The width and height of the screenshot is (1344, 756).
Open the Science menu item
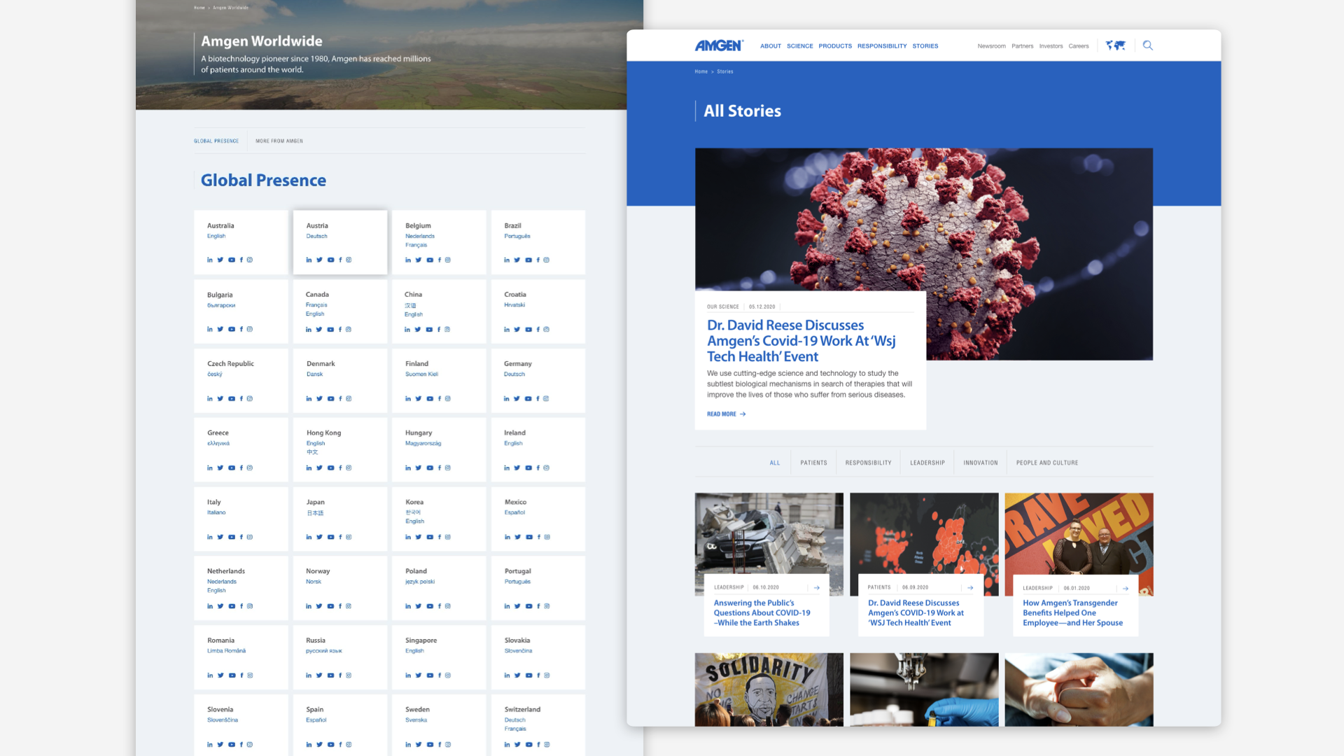[x=799, y=46]
